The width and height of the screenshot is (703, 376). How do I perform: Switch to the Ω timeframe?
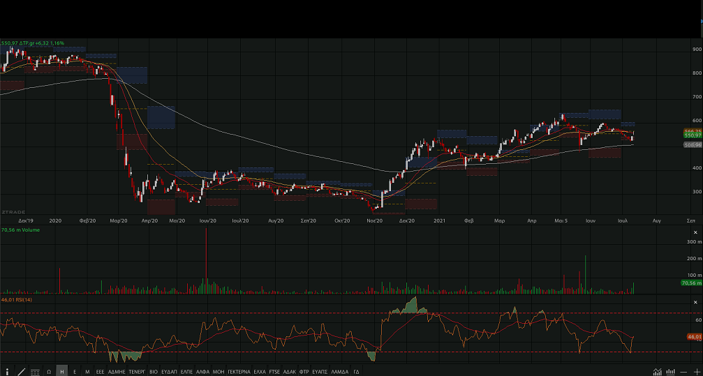point(49,371)
